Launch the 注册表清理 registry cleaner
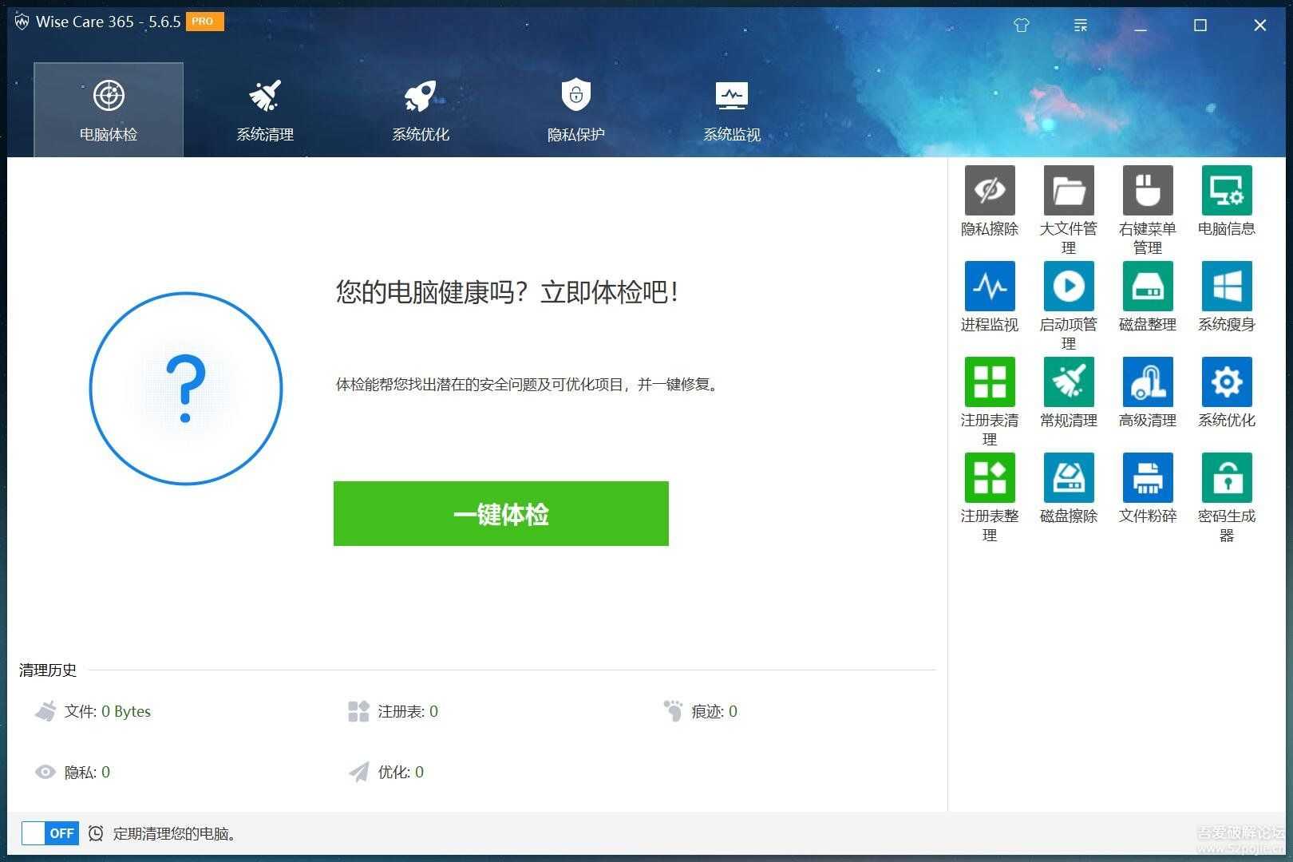 pyautogui.click(x=989, y=382)
